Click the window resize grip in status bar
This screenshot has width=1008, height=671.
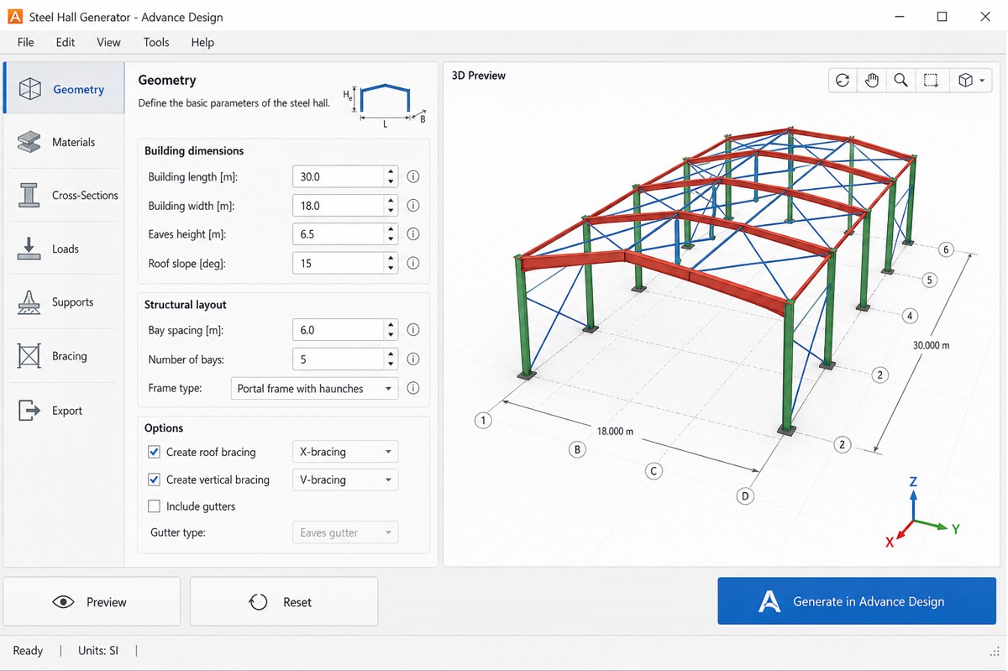[x=996, y=652]
